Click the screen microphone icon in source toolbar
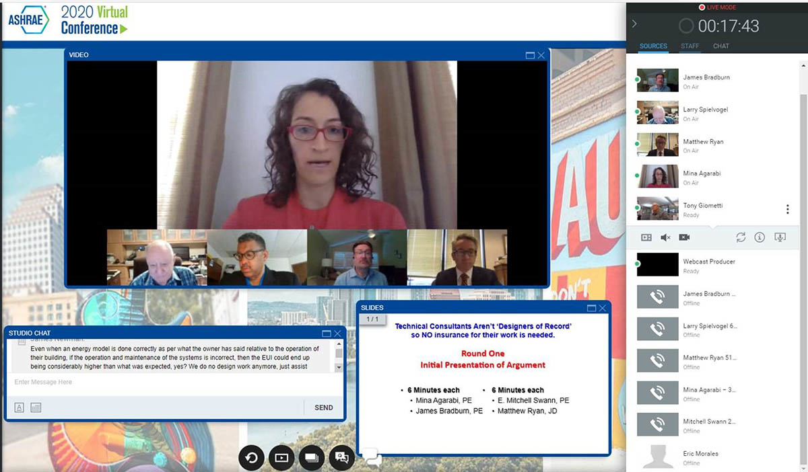Image resolution: width=808 pixels, height=472 pixels. (780, 237)
